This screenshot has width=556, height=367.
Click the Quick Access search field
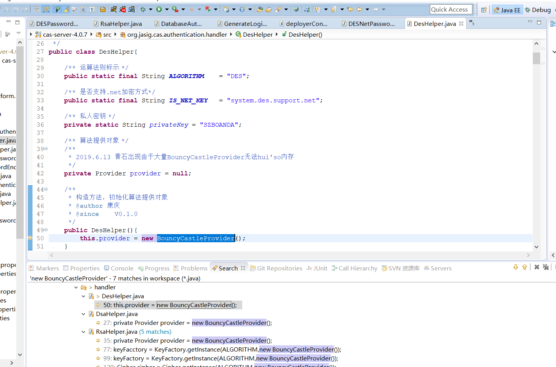[x=451, y=10]
